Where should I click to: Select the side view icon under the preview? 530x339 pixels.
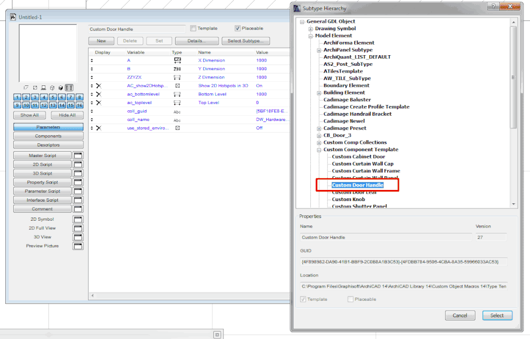coord(44,88)
